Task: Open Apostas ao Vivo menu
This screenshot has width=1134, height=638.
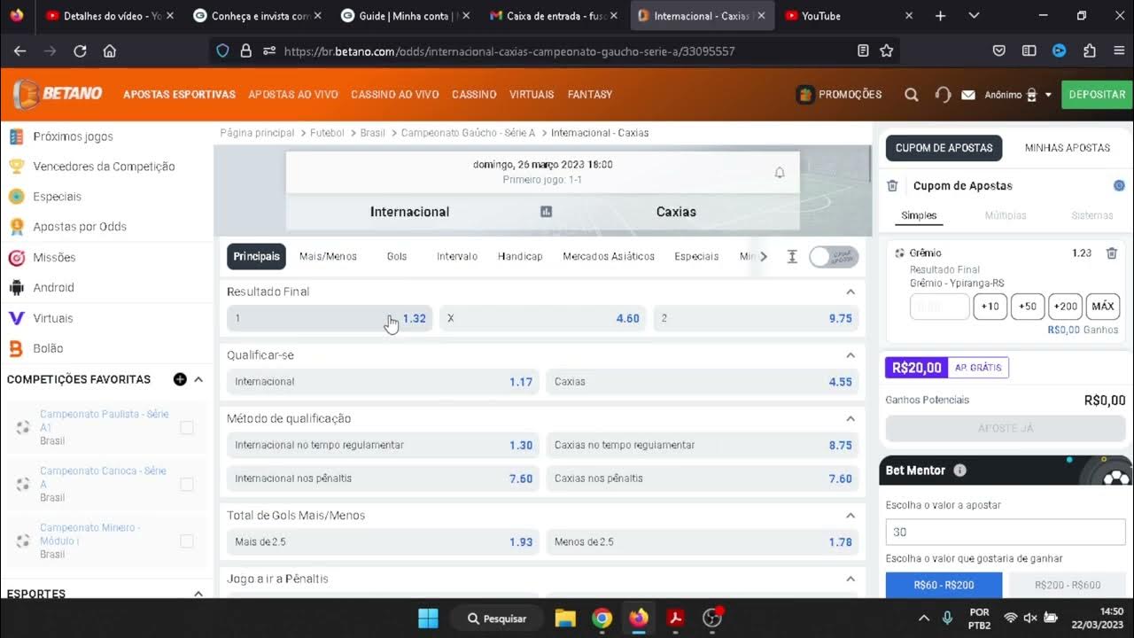Action: coord(293,94)
